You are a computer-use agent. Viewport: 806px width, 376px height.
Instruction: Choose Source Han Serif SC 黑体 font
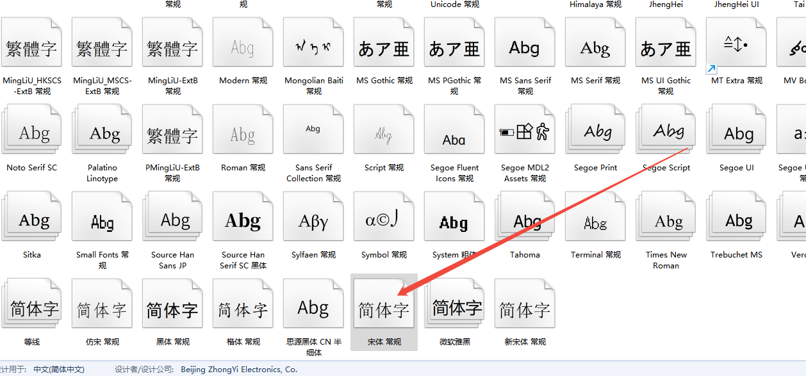tap(243, 217)
